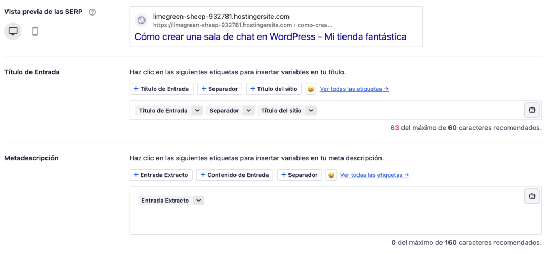Expand the Separador tag dropdown
This screenshot has width=548, height=254.
point(248,111)
